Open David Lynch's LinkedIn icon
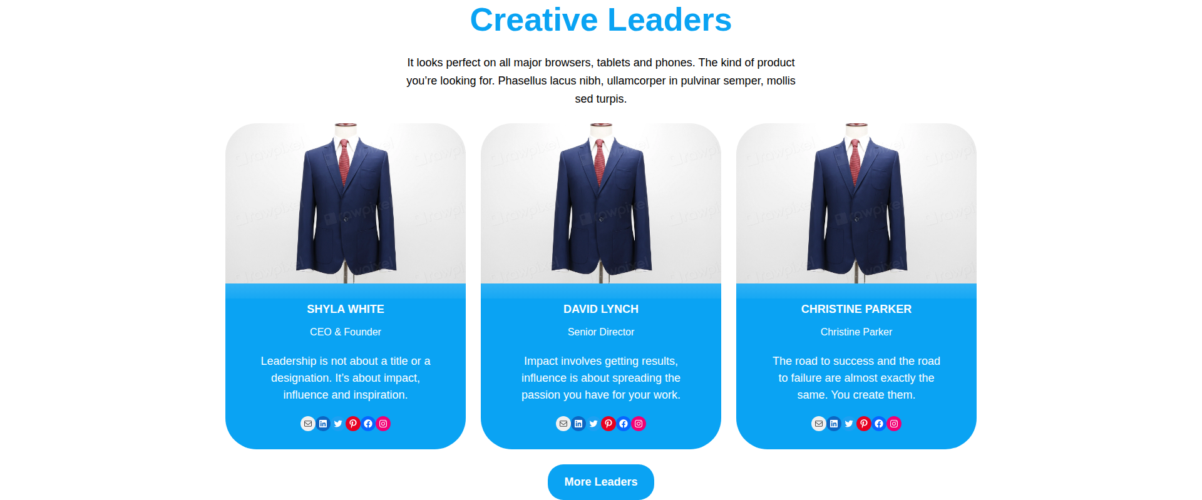This screenshot has width=1202, height=500. pyautogui.click(x=578, y=424)
